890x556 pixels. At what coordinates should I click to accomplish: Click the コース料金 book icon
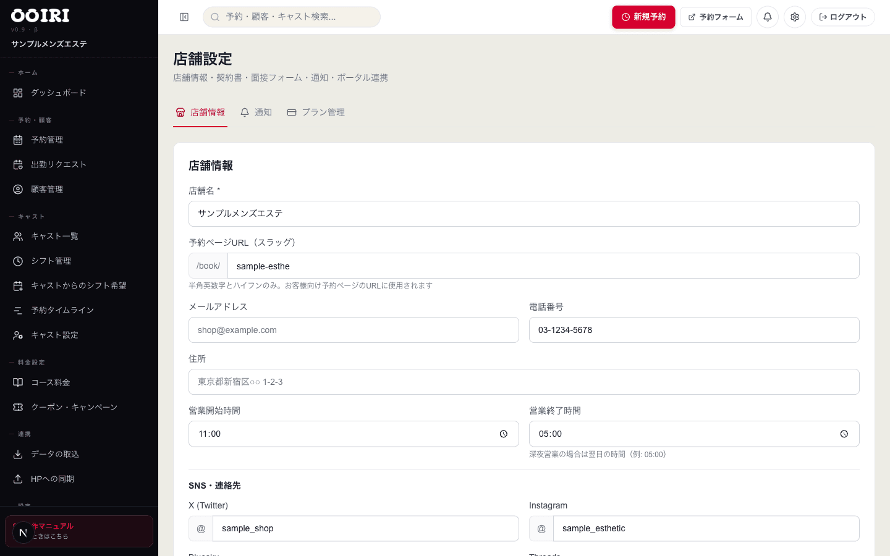[18, 382]
